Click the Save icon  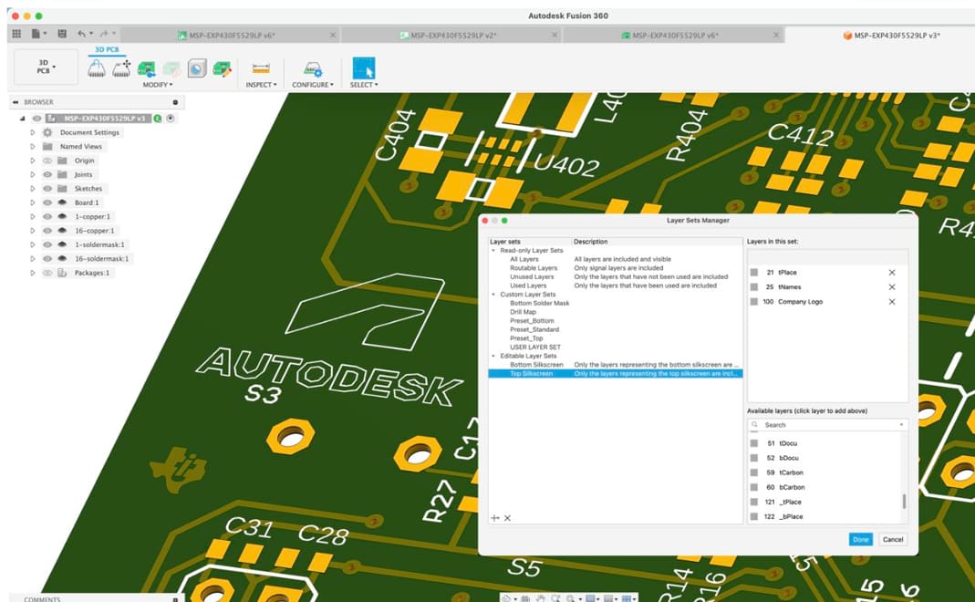(x=62, y=34)
